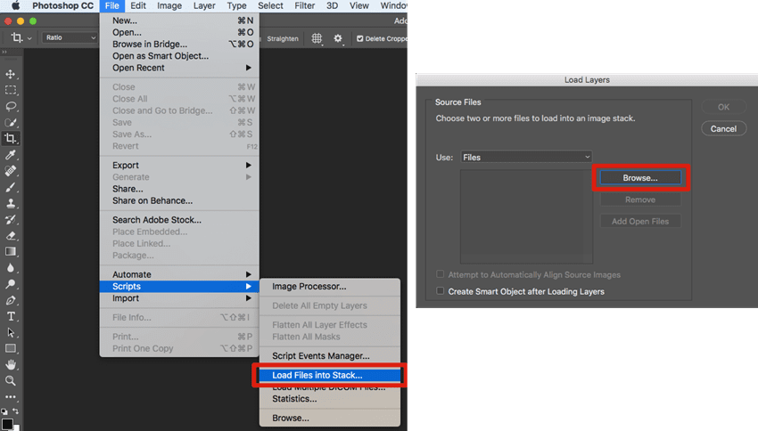Screen dimensions: 758x431
Task: Choose Open as Smart Object
Action: click(179, 56)
